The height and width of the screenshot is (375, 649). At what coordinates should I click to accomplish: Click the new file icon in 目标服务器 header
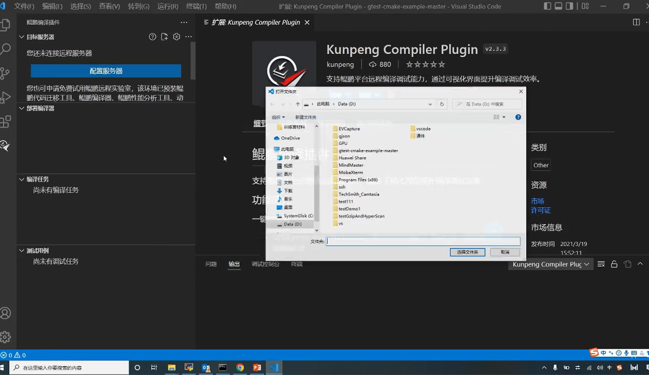tap(165, 37)
